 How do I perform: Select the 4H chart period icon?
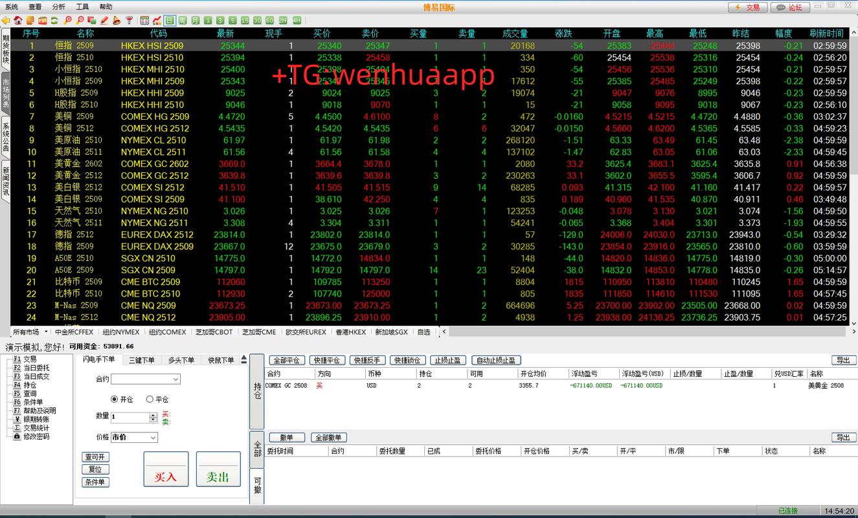point(296,21)
